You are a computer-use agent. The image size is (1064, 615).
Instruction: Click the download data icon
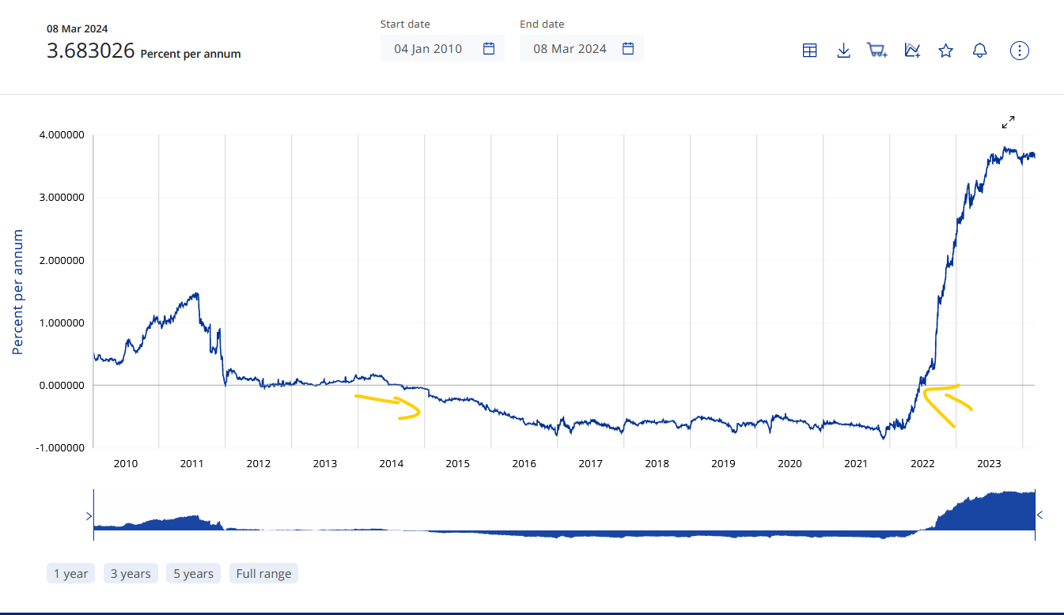pyautogui.click(x=843, y=51)
